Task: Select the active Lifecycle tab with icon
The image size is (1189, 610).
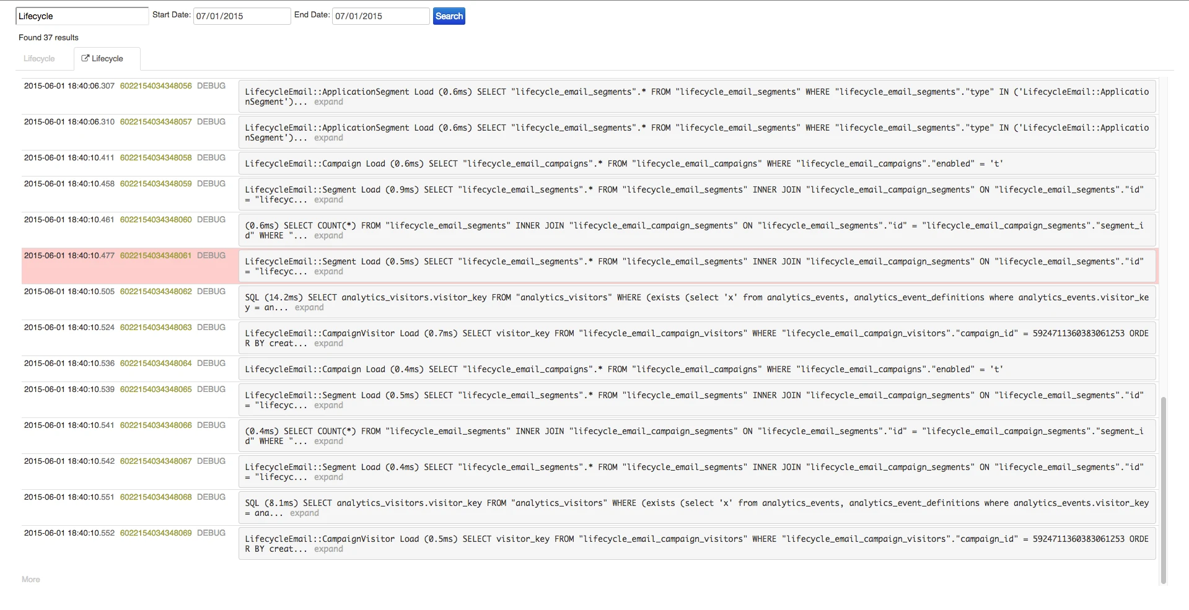Action: pyautogui.click(x=107, y=59)
